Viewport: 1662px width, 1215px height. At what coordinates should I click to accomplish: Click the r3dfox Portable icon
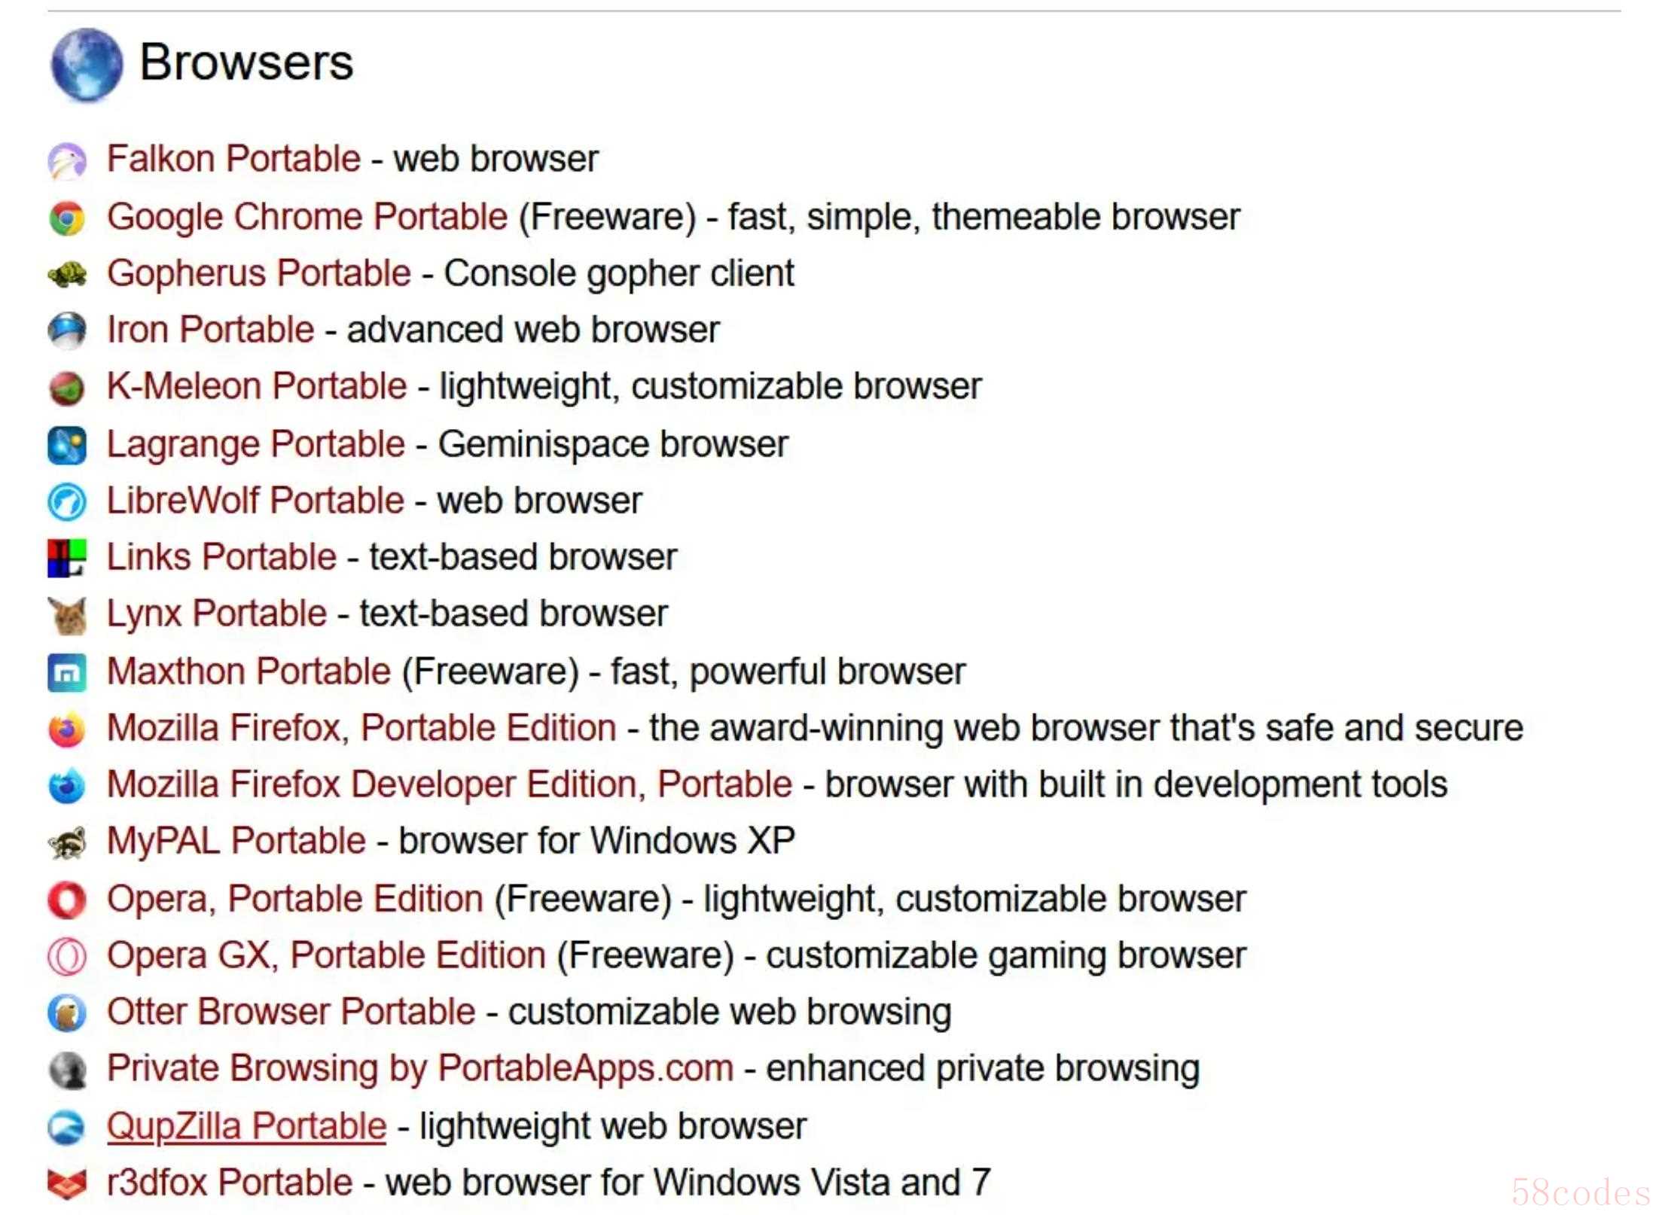click(x=67, y=1184)
